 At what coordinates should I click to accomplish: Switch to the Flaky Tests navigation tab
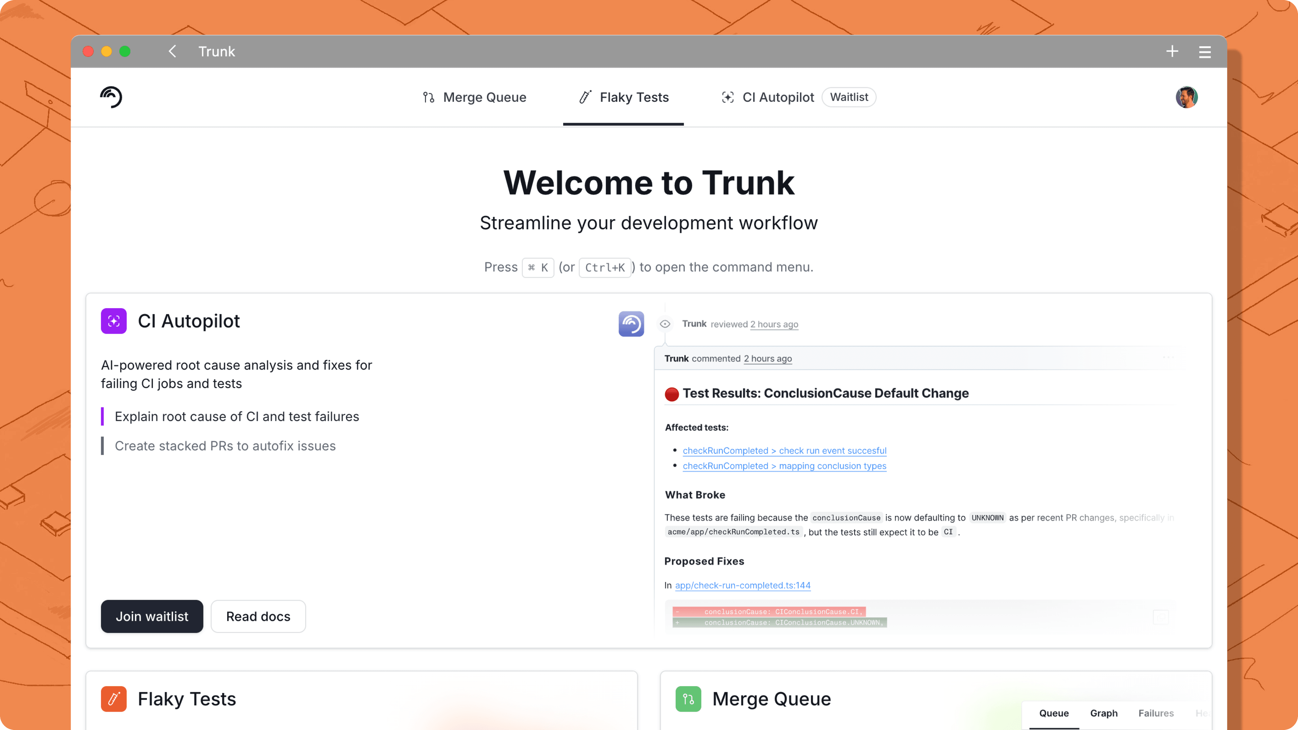click(x=624, y=97)
